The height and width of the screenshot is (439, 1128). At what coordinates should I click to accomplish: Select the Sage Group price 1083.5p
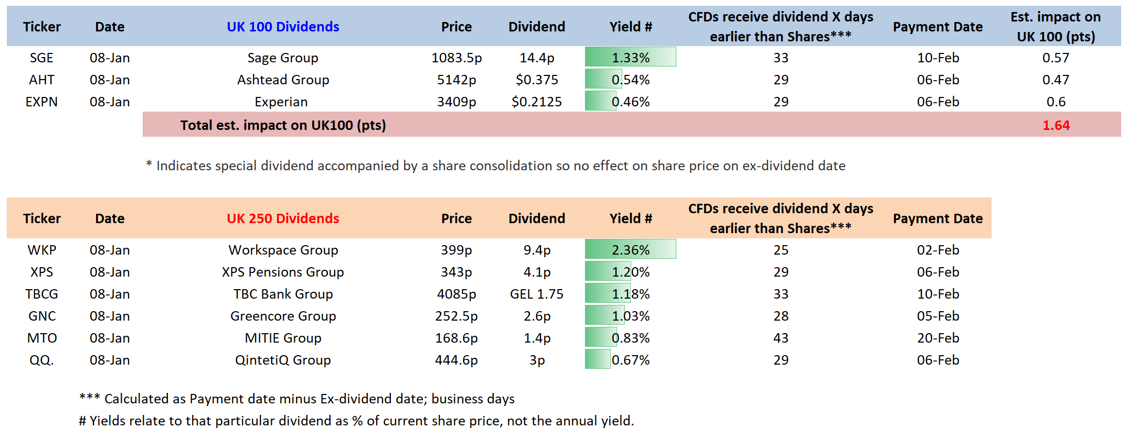point(456,58)
